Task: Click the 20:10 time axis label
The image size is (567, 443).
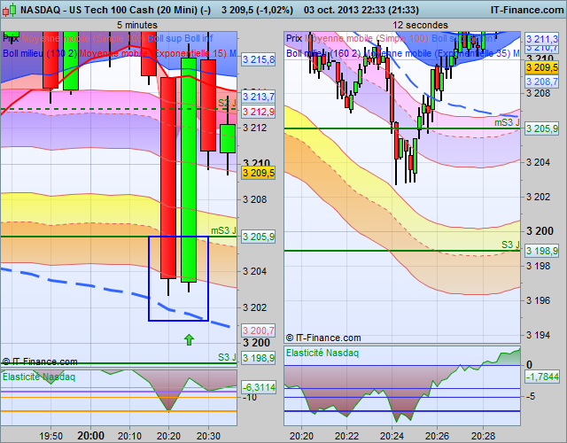Action: tap(129, 436)
